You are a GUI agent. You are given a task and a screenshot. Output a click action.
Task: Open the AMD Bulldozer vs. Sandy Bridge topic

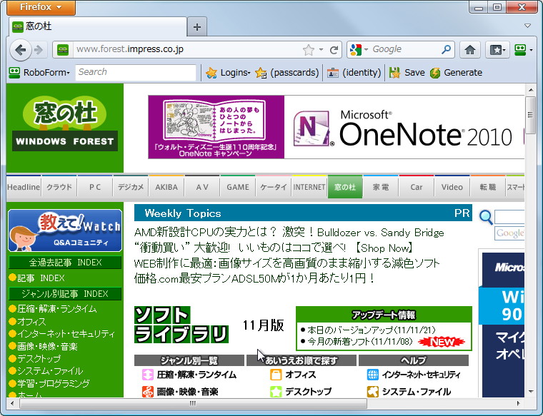(289, 233)
